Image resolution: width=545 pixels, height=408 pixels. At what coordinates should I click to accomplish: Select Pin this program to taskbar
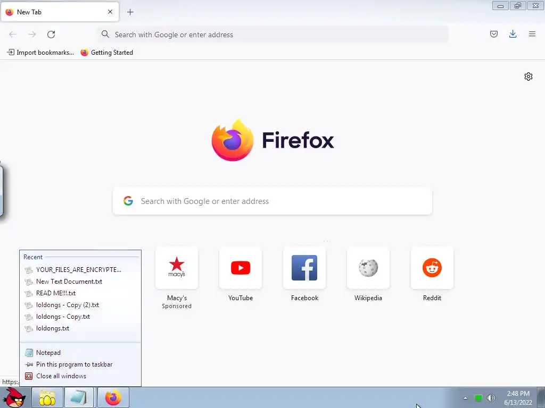click(x=80, y=364)
